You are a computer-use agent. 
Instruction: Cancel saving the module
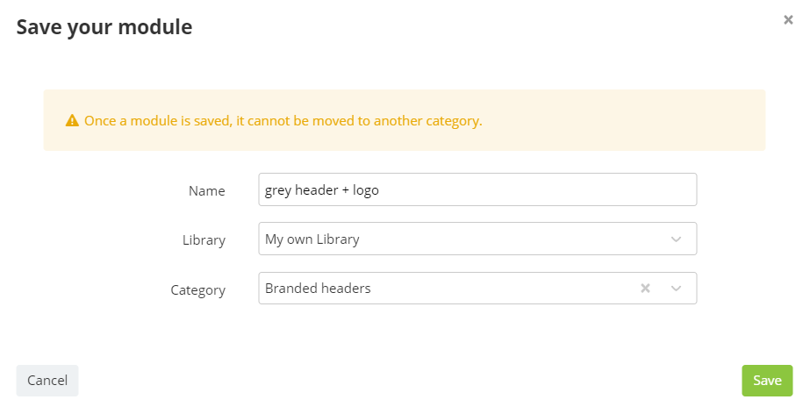click(47, 381)
